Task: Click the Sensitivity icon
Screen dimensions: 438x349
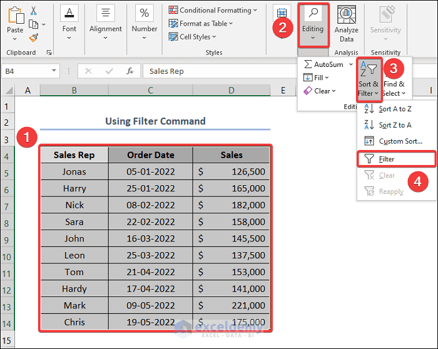Action: [x=386, y=14]
